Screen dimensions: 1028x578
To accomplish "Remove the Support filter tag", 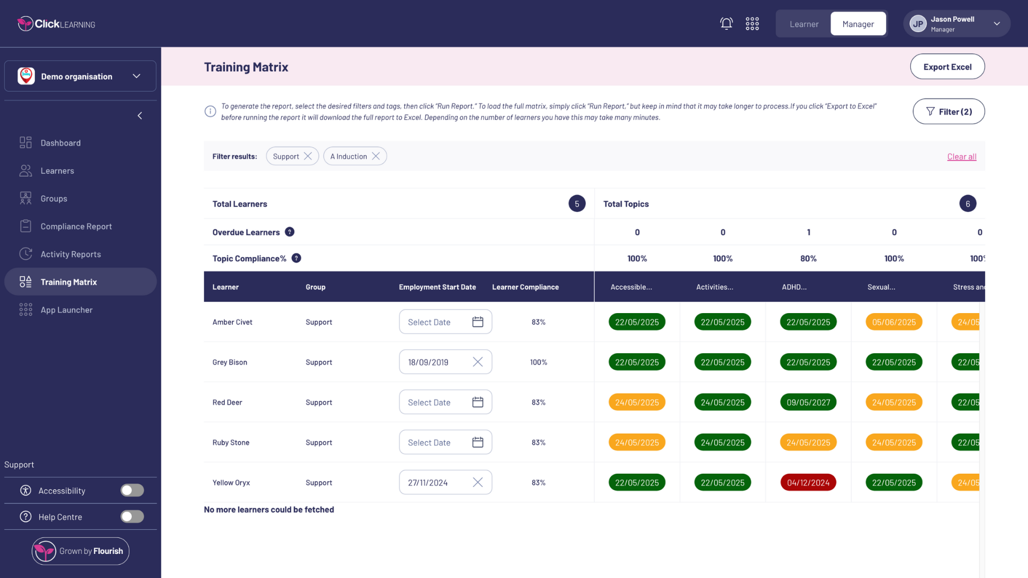I will pos(308,156).
